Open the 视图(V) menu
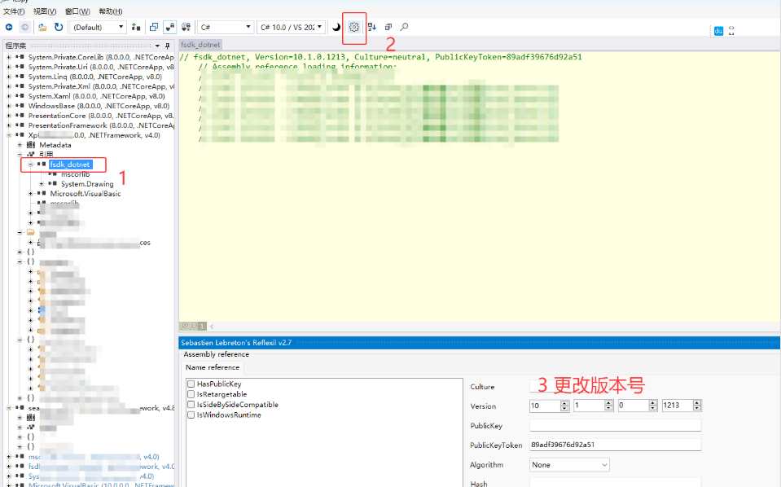This screenshot has width=781, height=487. tap(45, 11)
